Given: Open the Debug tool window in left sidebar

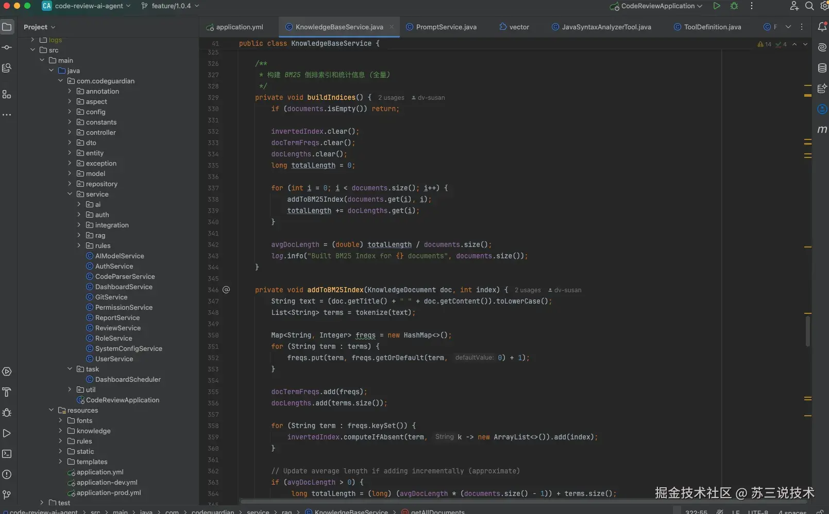Looking at the screenshot, I should (7, 413).
